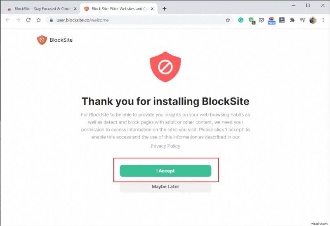Open a new browser tab

click(x=164, y=8)
